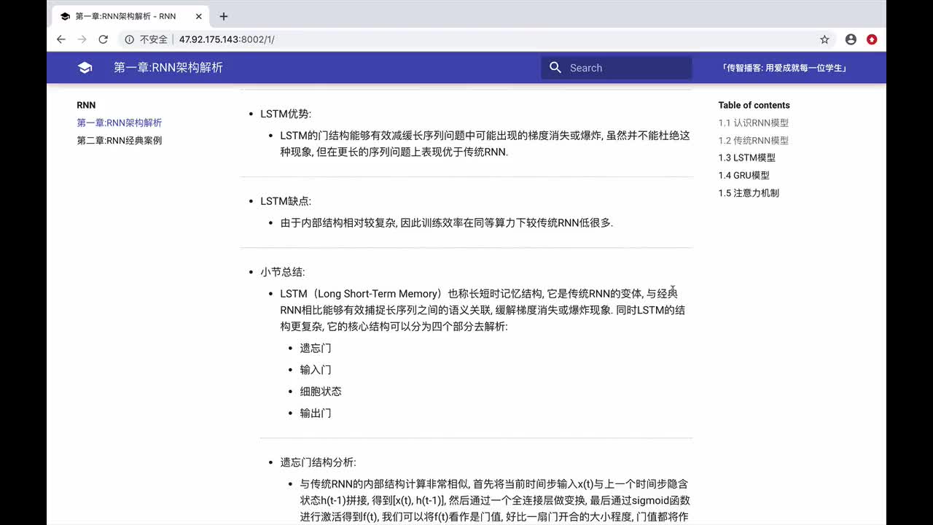Click the red extension icon in toolbar
Viewport: 933px width, 525px height.
pyautogui.click(x=872, y=39)
